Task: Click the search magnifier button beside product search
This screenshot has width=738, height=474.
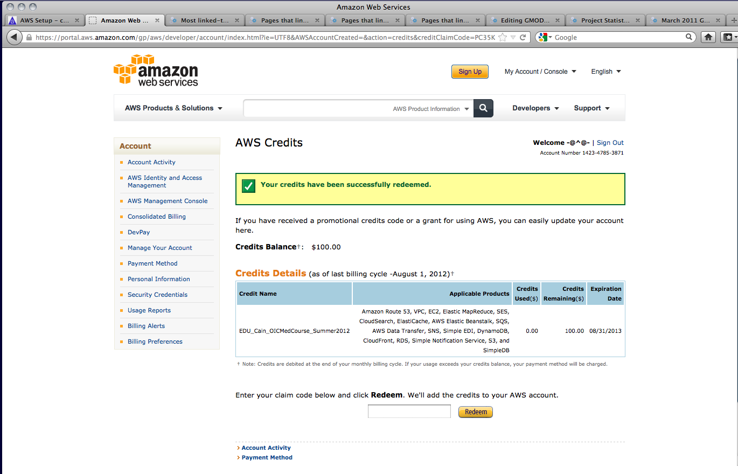Action: pos(483,108)
